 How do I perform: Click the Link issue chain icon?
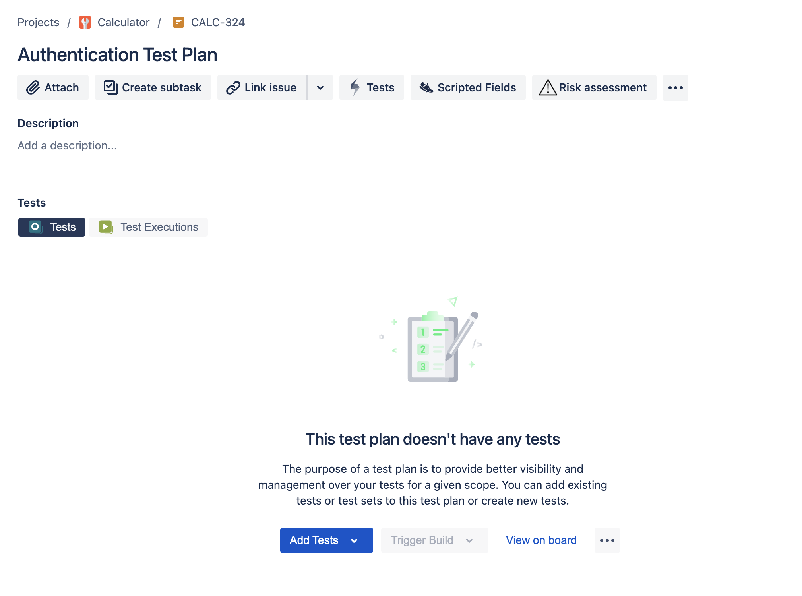coord(233,87)
